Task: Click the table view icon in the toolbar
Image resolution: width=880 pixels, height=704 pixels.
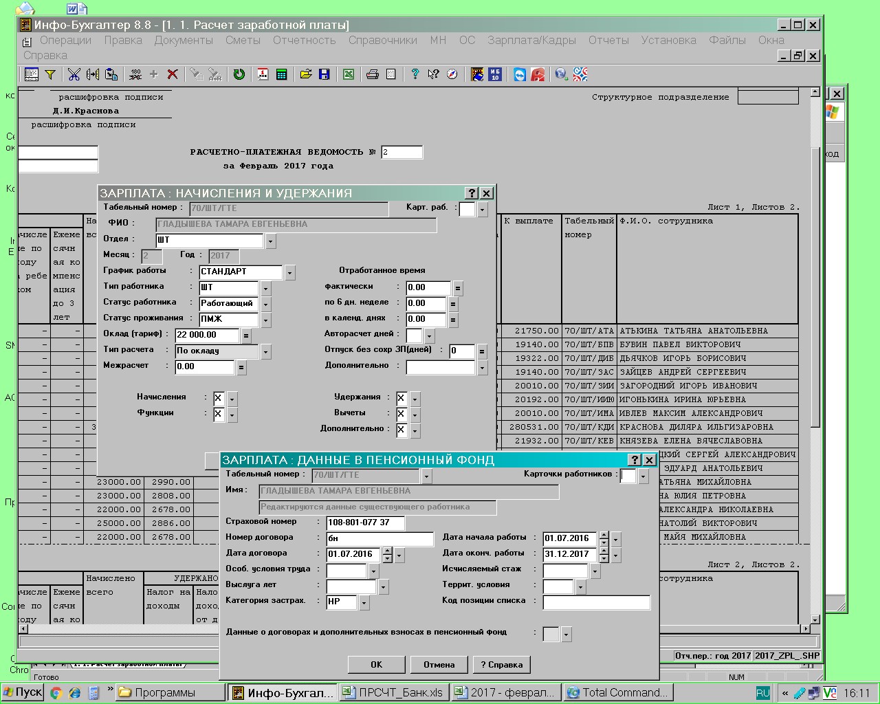Action: coord(31,74)
